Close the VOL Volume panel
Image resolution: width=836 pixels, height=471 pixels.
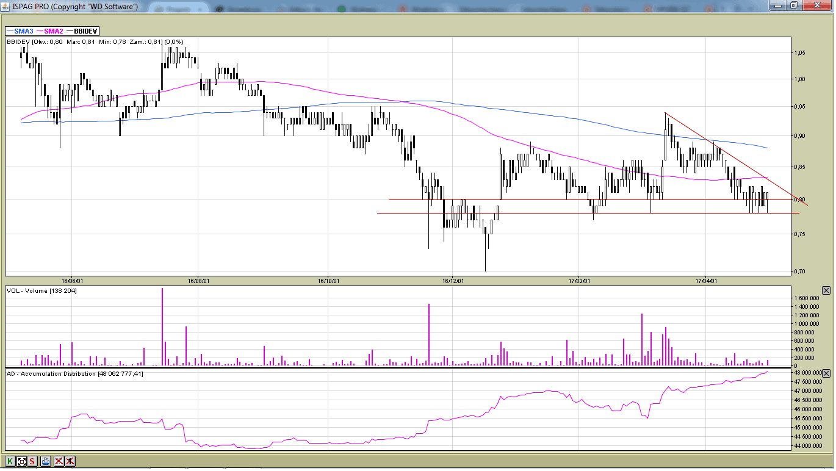coord(826,290)
